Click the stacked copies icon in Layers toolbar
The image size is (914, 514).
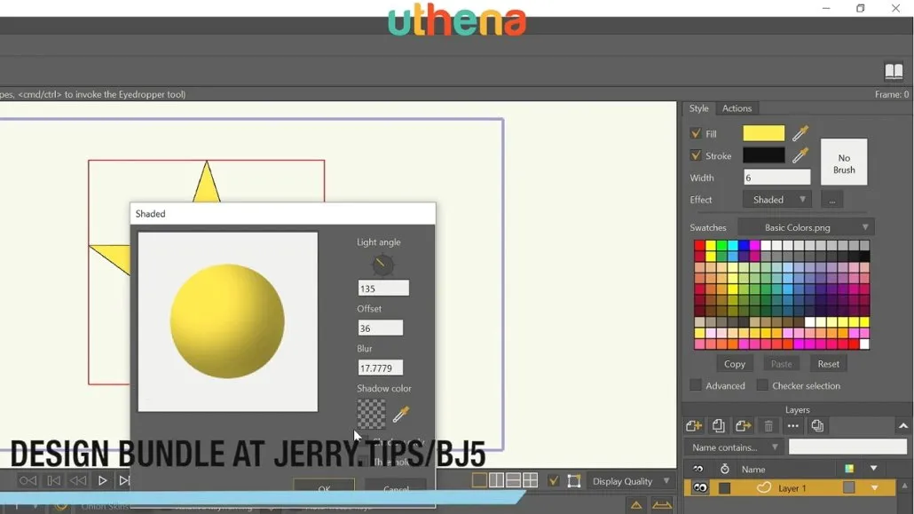click(817, 426)
